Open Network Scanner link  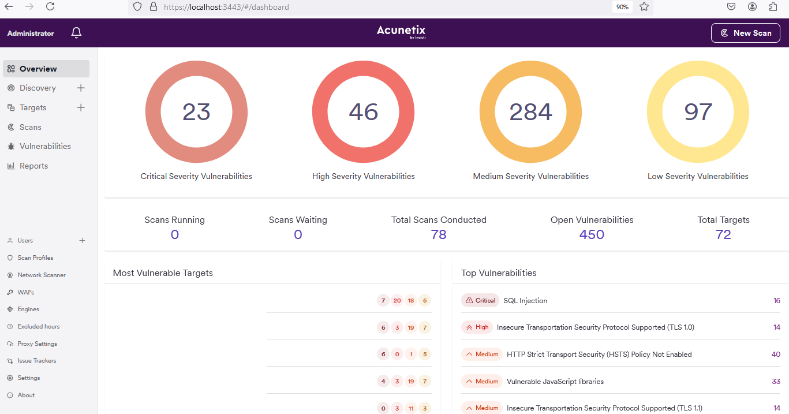tap(42, 275)
